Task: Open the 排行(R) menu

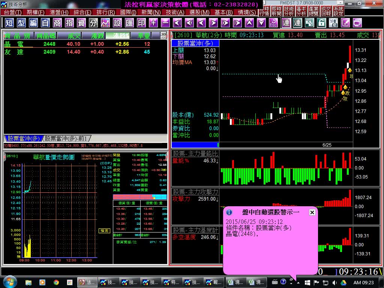Action: [105, 12]
